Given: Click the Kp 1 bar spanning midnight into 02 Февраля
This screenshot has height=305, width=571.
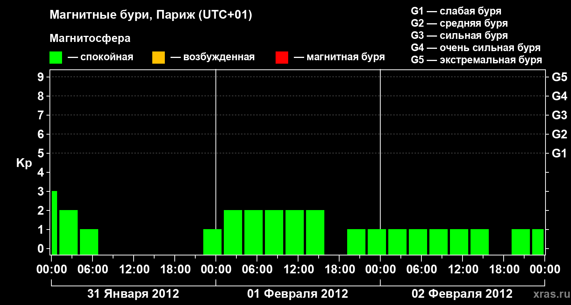Looking at the screenshot, I should point(377,242).
